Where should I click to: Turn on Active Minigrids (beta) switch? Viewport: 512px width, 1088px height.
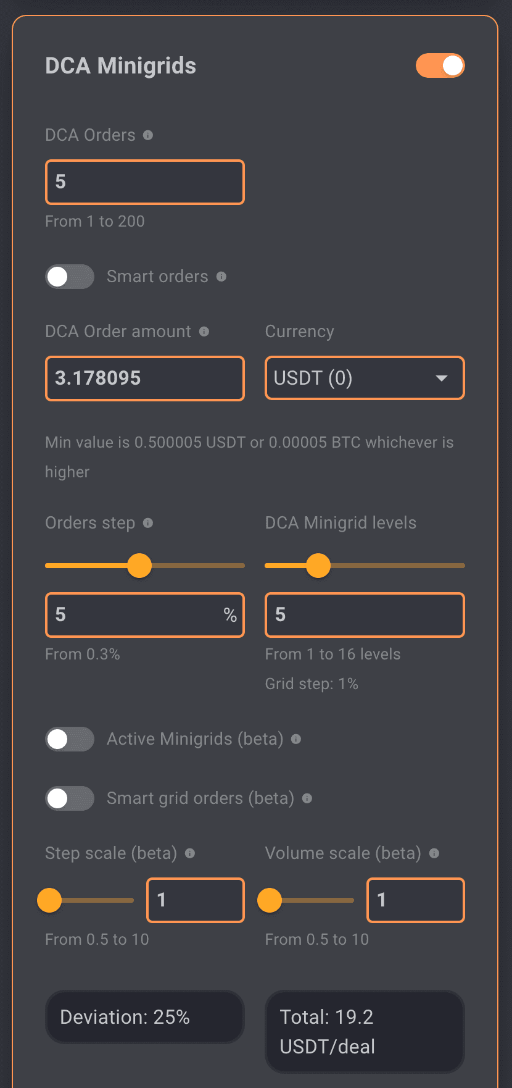(70, 739)
